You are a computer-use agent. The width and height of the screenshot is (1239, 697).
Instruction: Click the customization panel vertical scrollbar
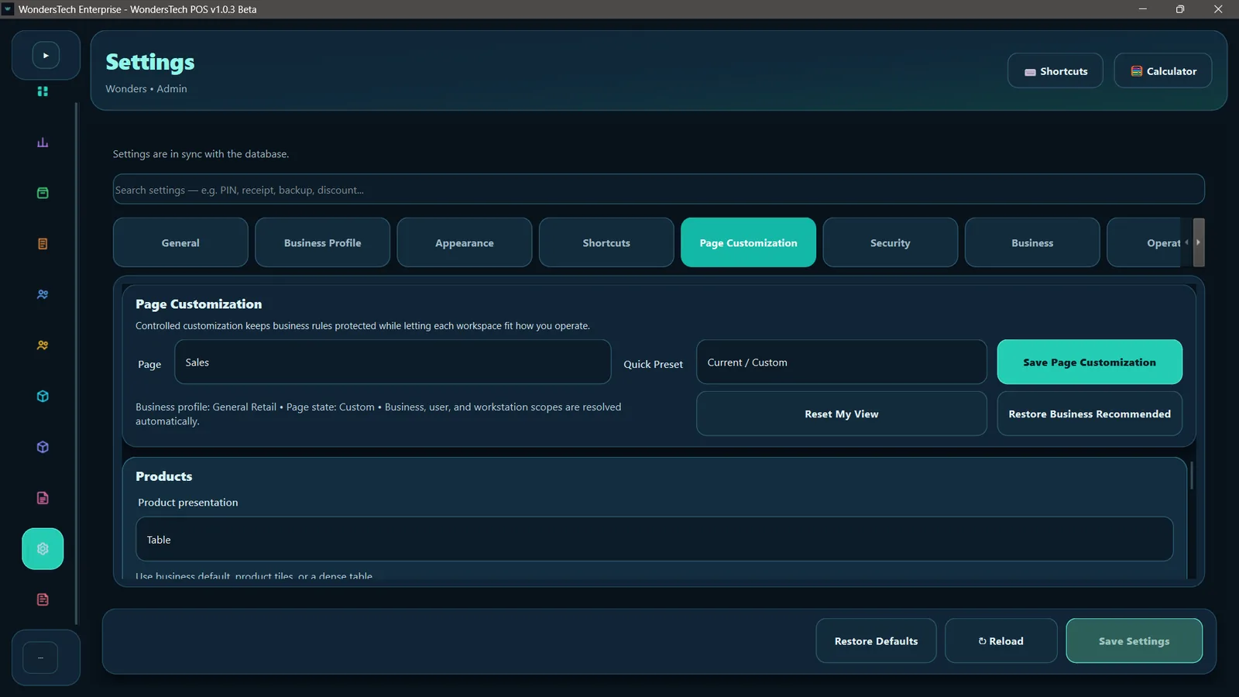(1192, 476)
